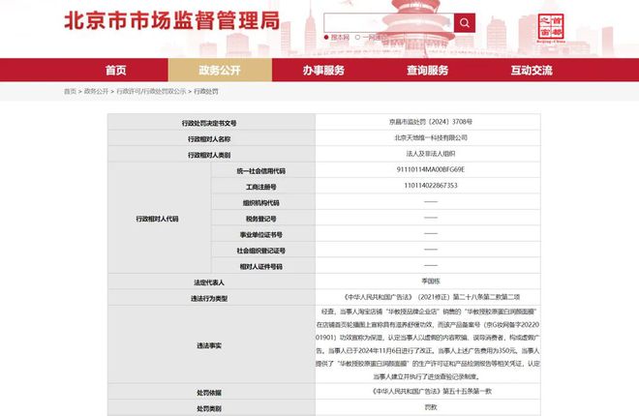The image size is (639, 416).
Task: Click registration number 110114022867353
Action: [431, 185]
